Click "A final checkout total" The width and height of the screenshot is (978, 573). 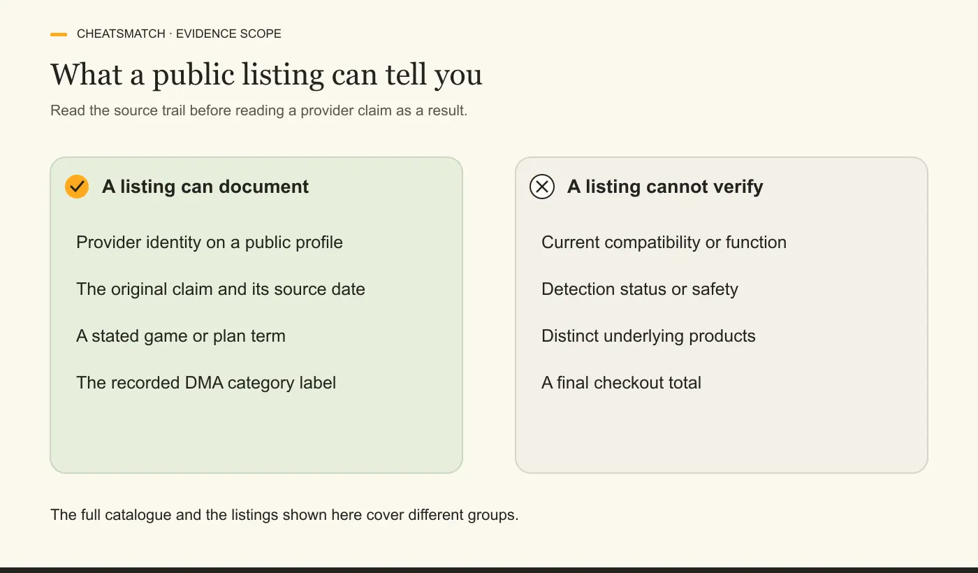pyautogui.click(x=622, y=383)
